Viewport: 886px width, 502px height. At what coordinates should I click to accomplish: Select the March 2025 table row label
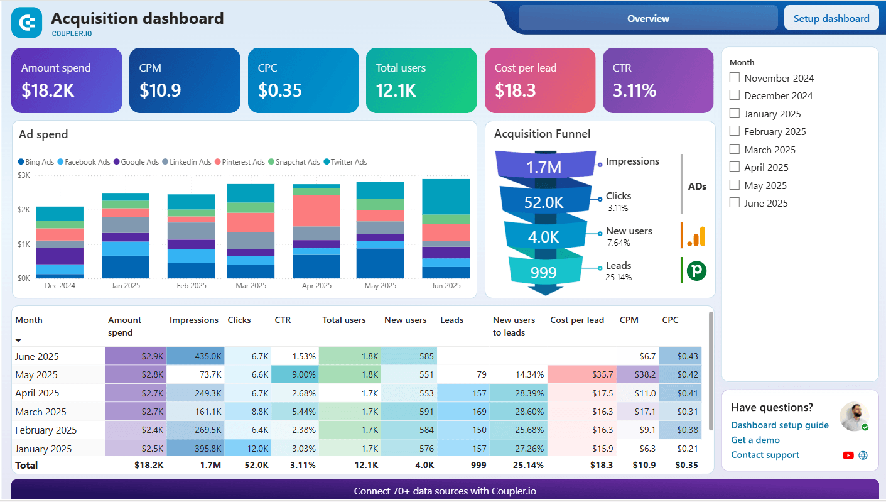41,412
